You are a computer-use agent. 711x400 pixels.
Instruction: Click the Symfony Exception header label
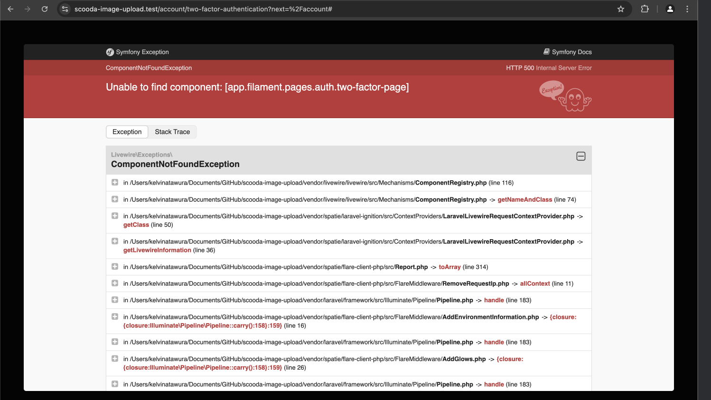(x=142, y=52)
